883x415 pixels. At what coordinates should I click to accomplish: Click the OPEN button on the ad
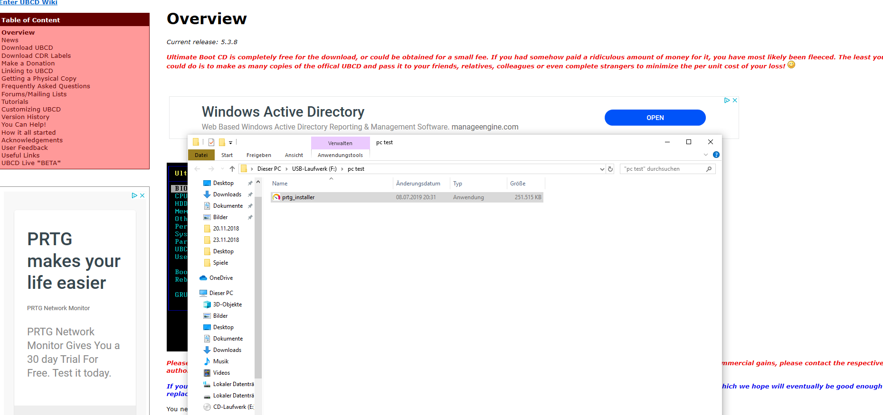point(655,118)
